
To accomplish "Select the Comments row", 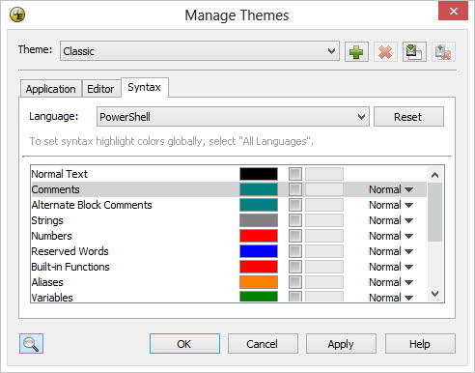I will click(x=229, y=189).
